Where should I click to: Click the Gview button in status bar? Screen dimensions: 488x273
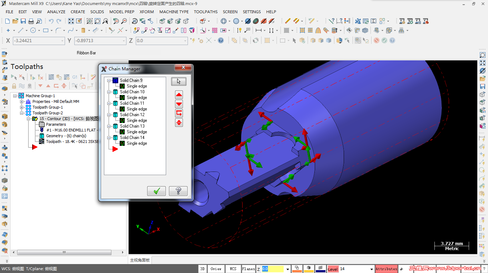pyautogui.click(x=216, y=269)
